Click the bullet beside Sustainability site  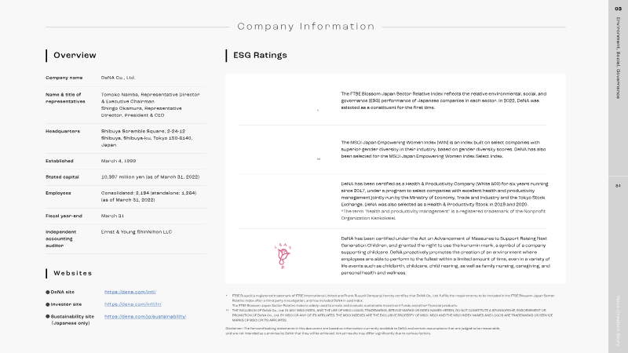tap(48, 317)
